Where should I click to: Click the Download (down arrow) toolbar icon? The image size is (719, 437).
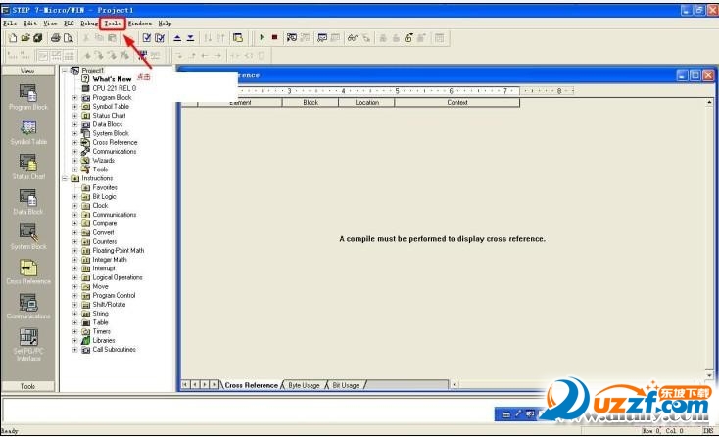click(x=190, y=38)
